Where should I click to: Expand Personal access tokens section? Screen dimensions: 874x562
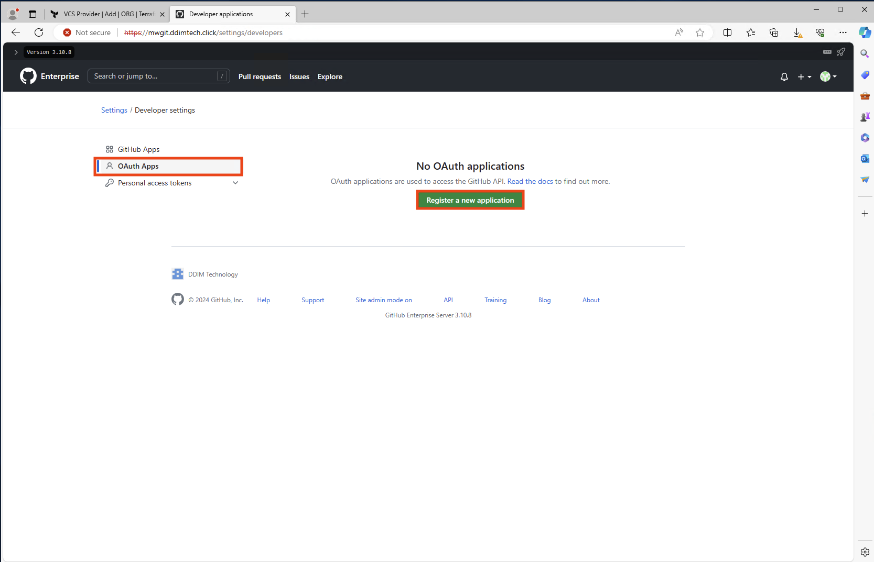(x=235, y=183)
